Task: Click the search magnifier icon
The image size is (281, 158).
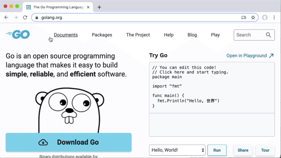Action: tap(268, 35)
